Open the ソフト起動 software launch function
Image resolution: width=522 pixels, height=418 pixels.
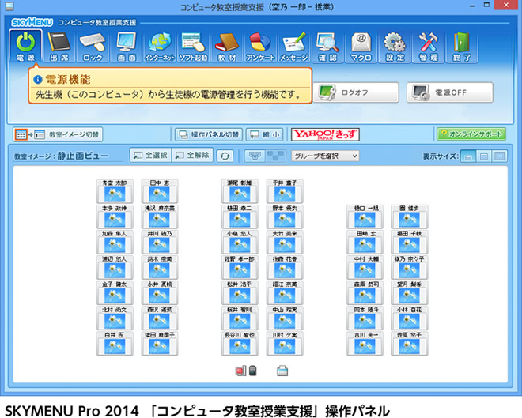(x=194, y=46)
